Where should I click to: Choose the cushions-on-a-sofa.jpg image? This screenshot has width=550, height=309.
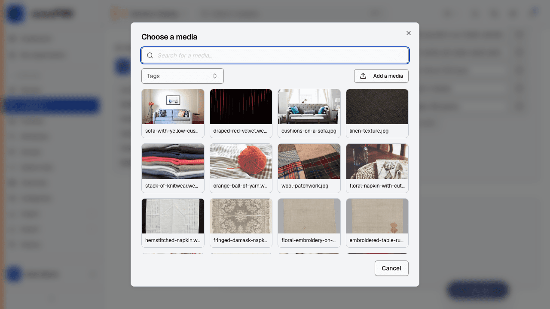pos(309,107)
